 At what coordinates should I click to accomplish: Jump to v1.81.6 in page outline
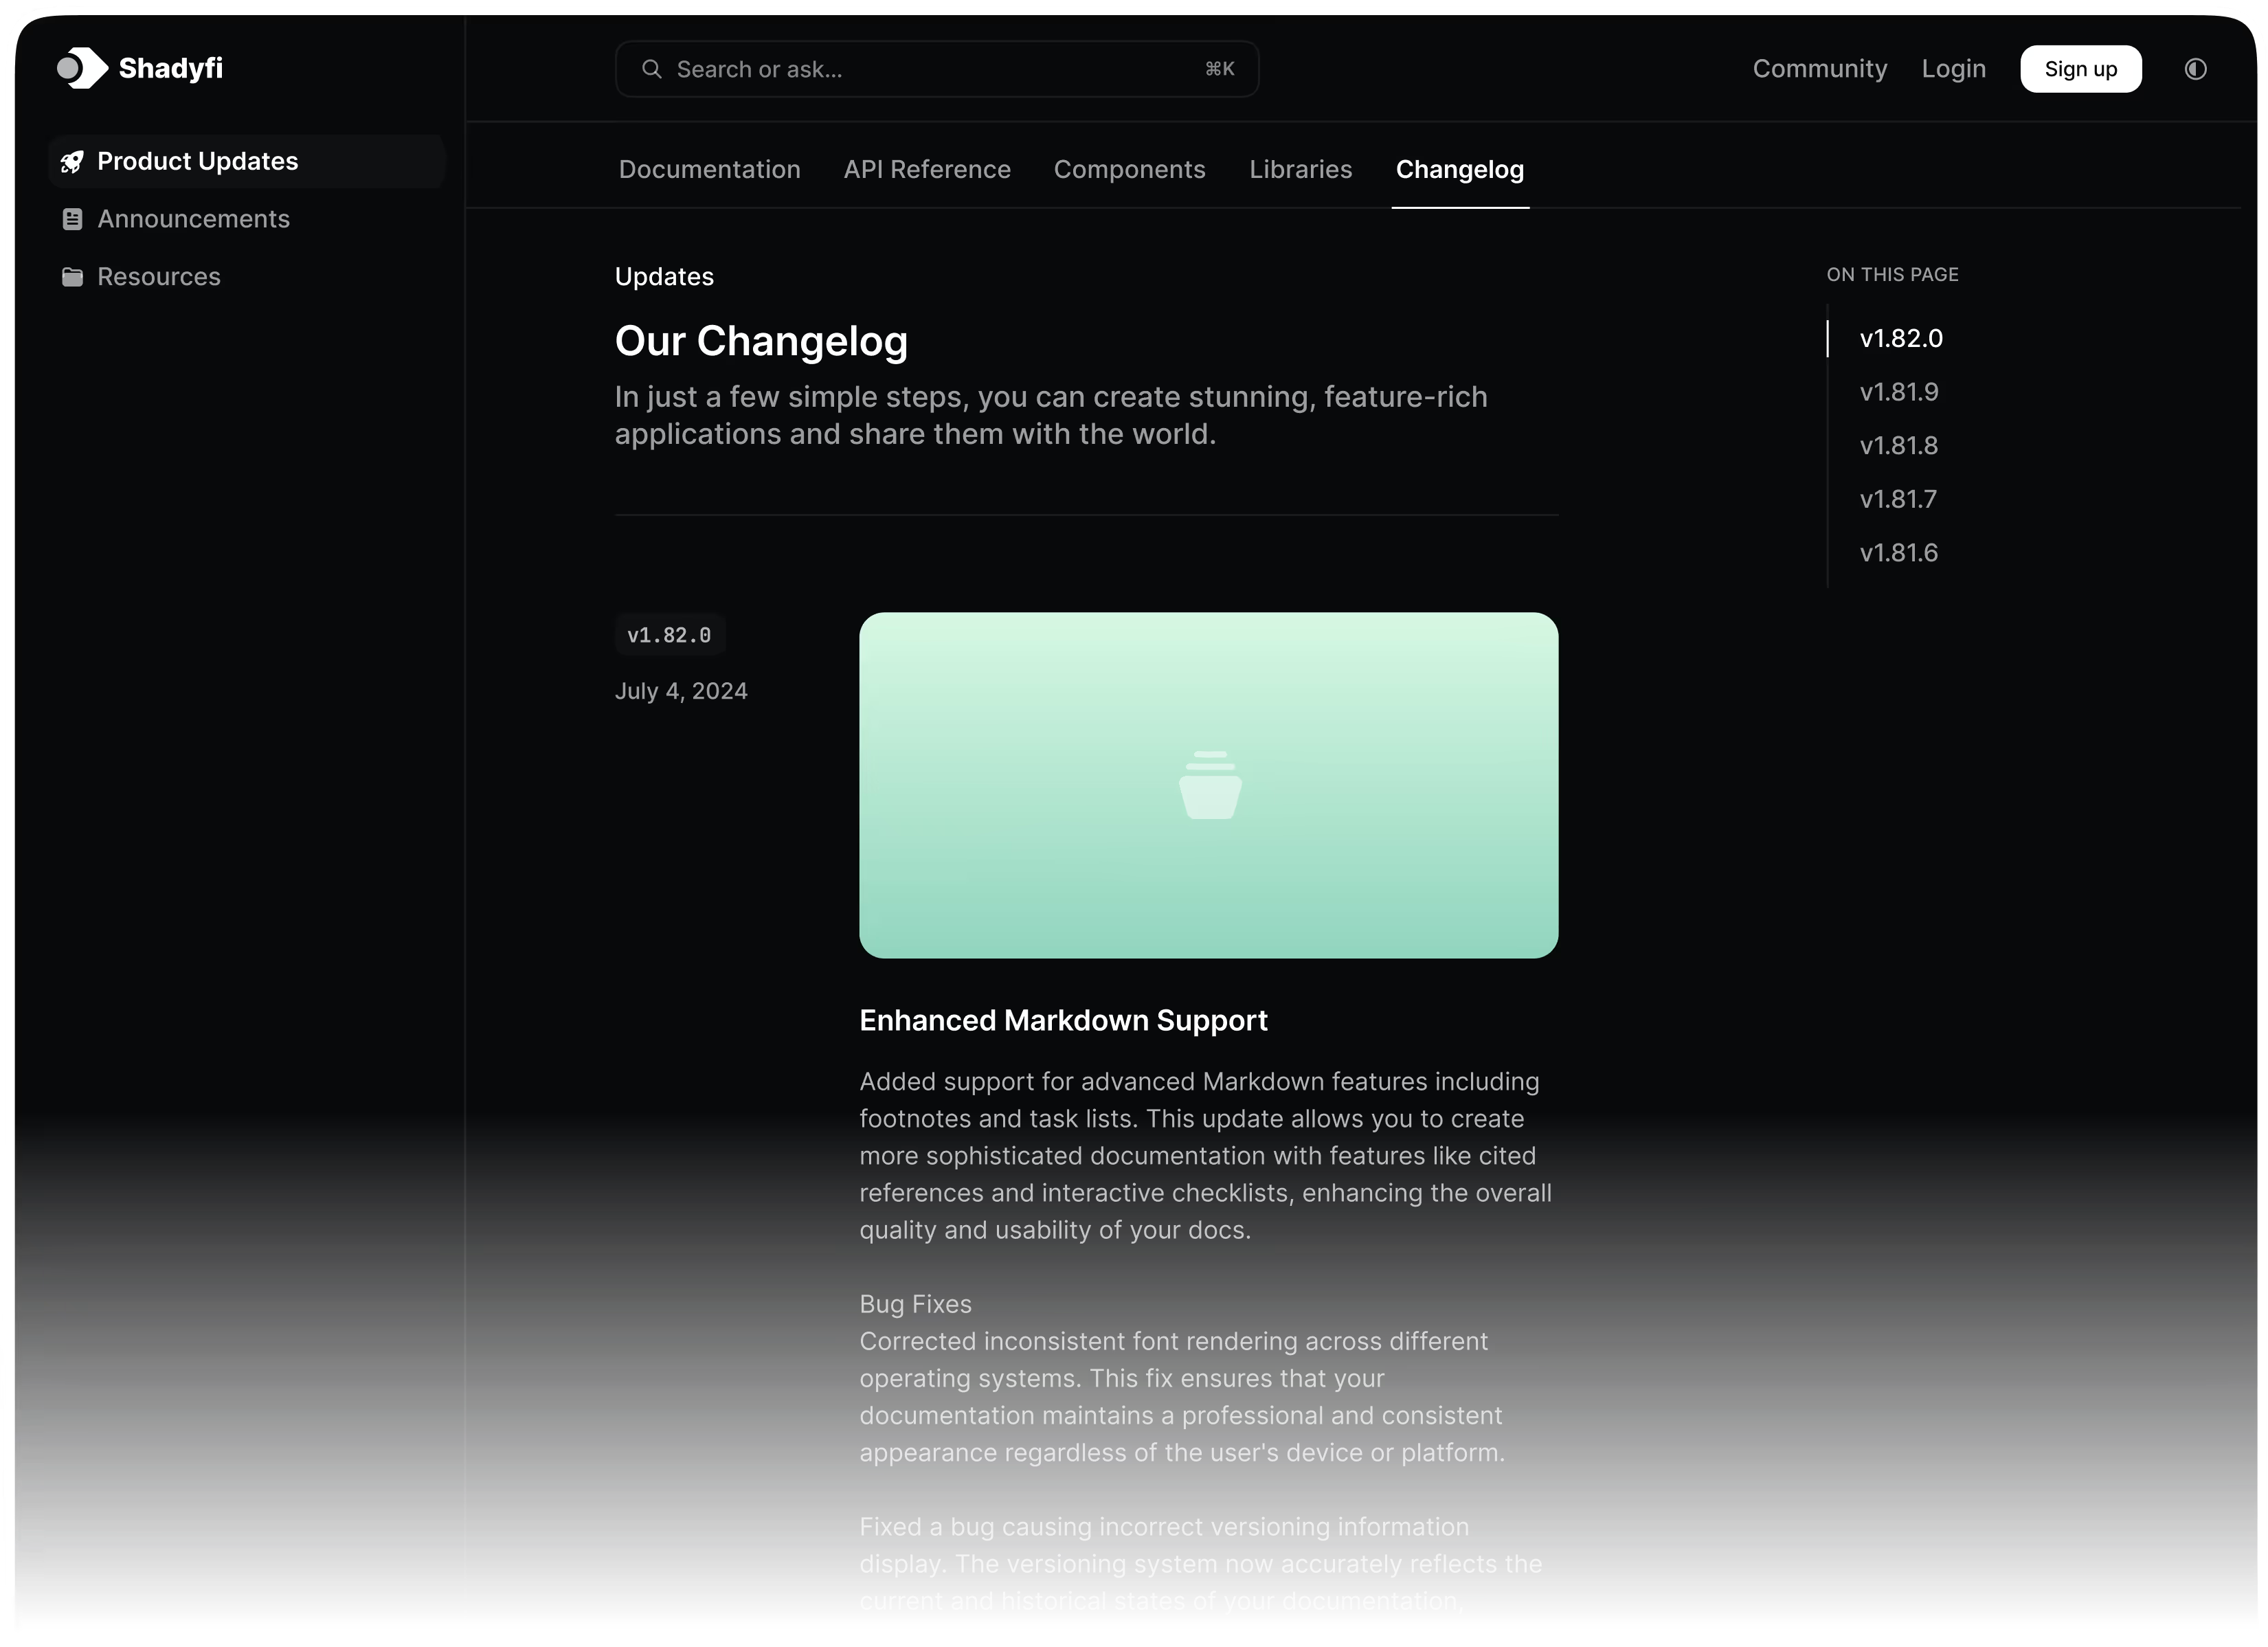1898,553
